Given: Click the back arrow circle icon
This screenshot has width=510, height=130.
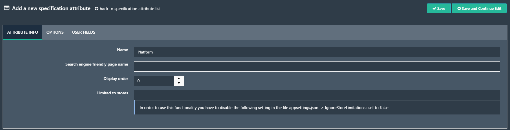Looking at the screenshot, I should pos(96,9).
